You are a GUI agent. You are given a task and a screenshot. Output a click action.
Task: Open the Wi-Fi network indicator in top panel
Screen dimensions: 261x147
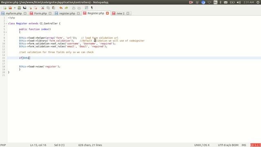coord(209,2)
